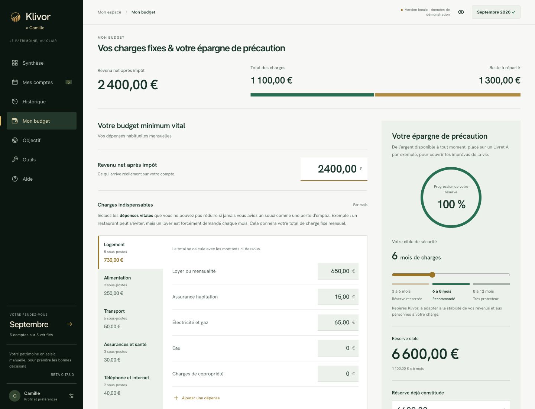The image size is (535, 409).
Task: Open Aide via its question mark icon
Action: 15,179
